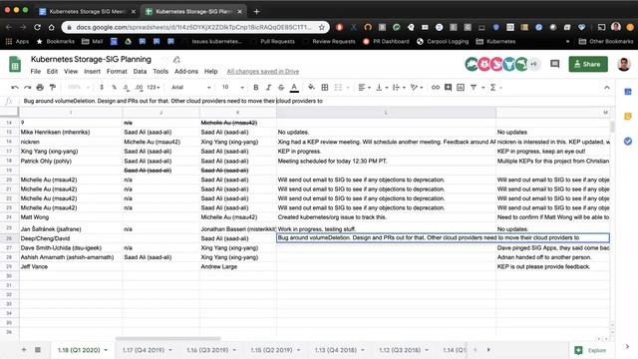
Task: Click the Explore button
Action: click(590, 350)
